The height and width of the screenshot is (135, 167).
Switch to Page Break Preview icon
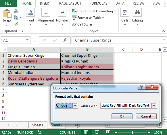[108, 132]
